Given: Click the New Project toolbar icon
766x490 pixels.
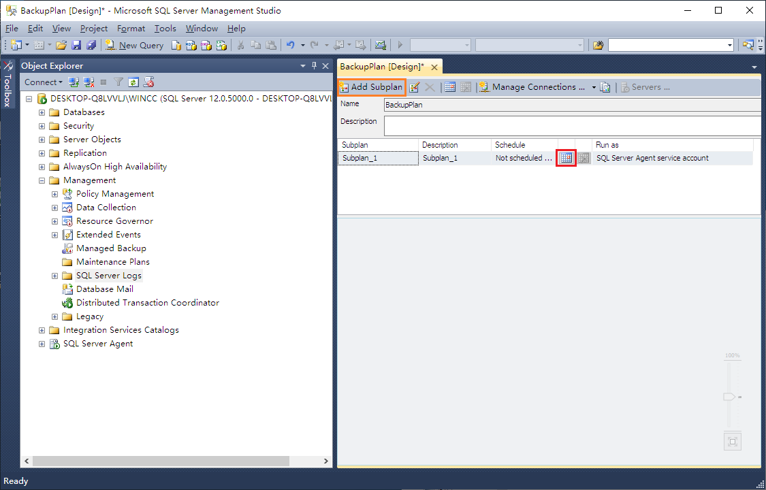Looking at the screenshot, I should (x=16, y=46).
